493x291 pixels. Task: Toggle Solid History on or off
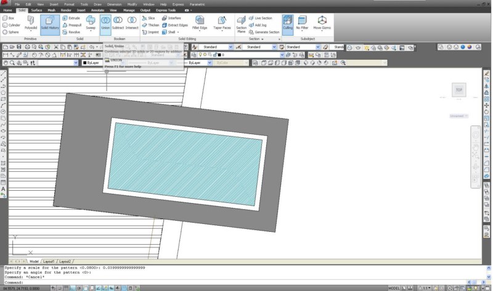click(x=50, y=25)
